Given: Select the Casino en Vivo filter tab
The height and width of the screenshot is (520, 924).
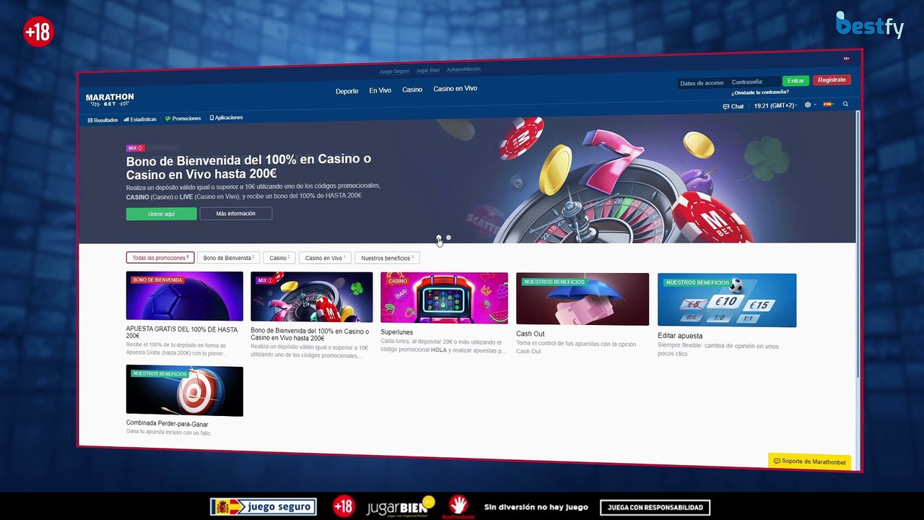Looking at the screenshot, I should pyautogui.click(x=325, y=258).
